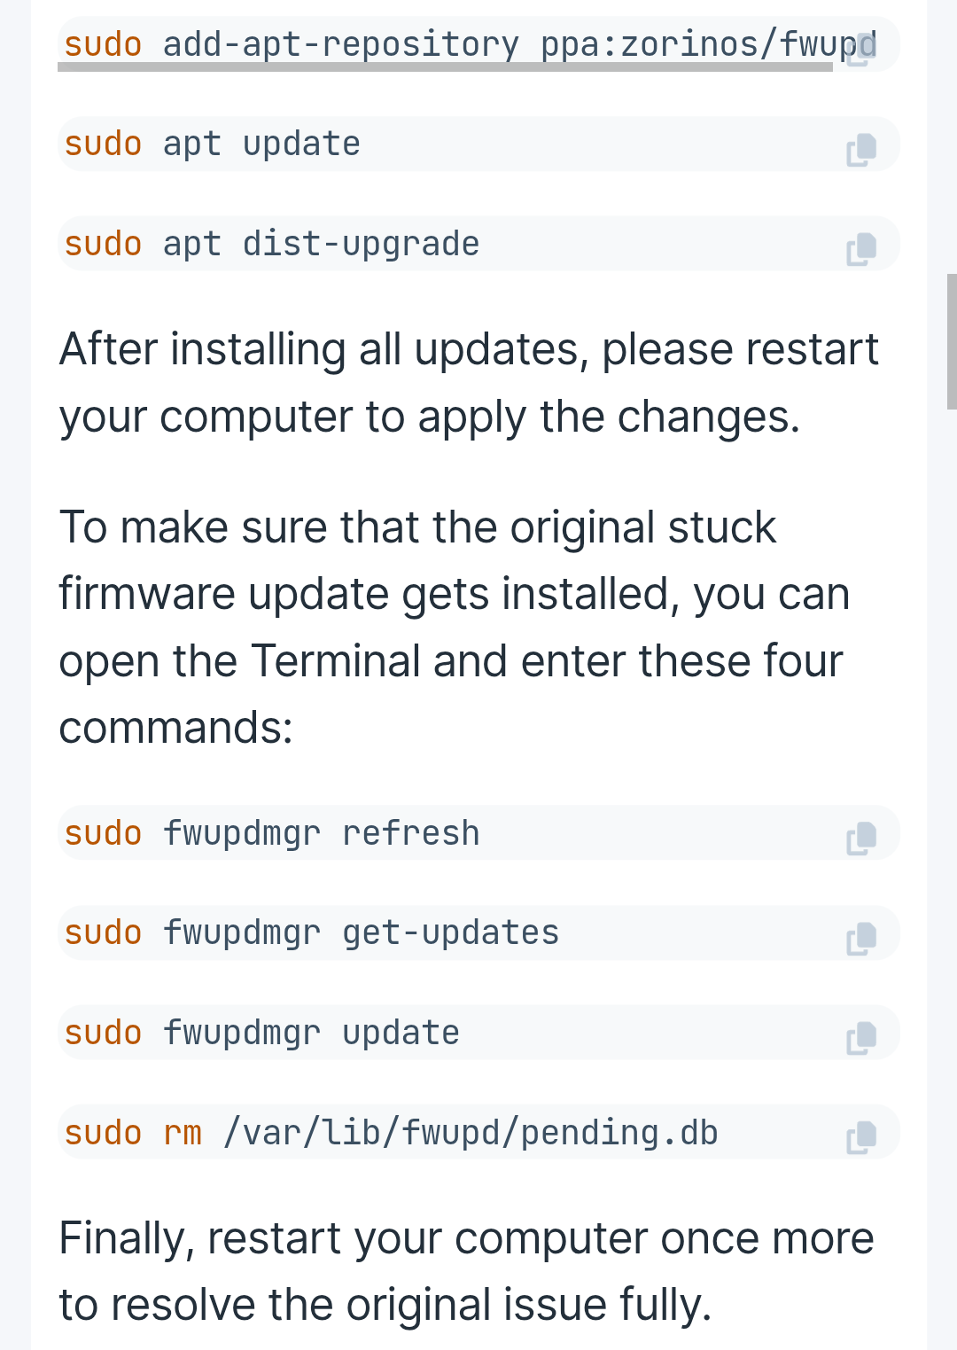Click the 'ppa:zorinos/fwupd' repository text

click(709, 43)
